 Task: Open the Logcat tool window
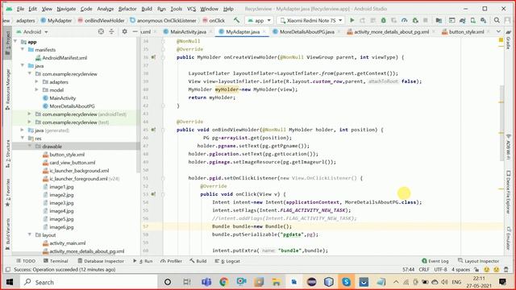227,261
